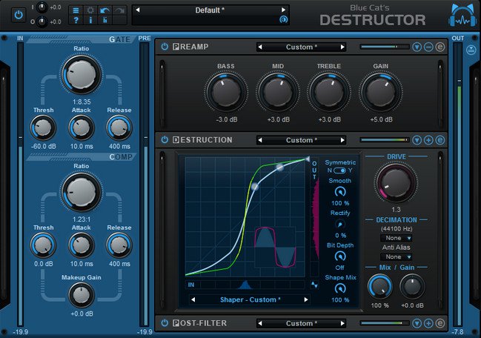The image size is (481, 338).
Task: Open the Decimation 'None' dropdown
Action: pyautogui.click(x=396, y=238)
